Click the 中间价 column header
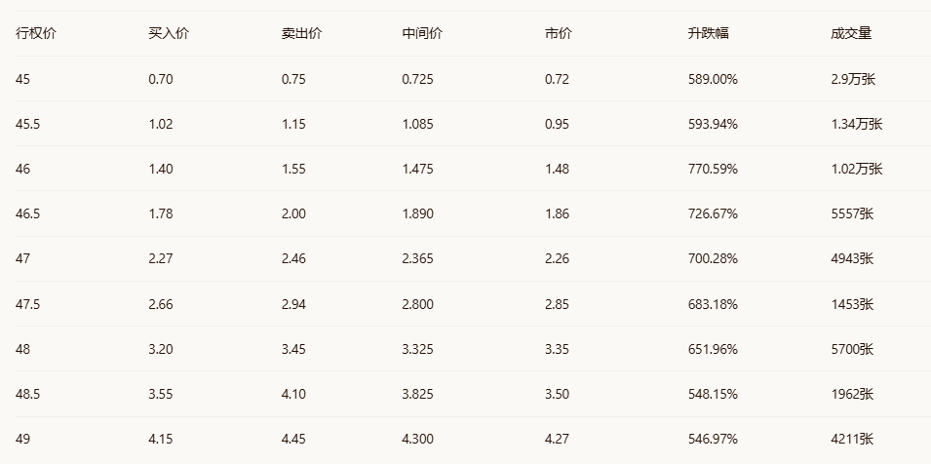The image size is (931, 464). coord(422,33)
